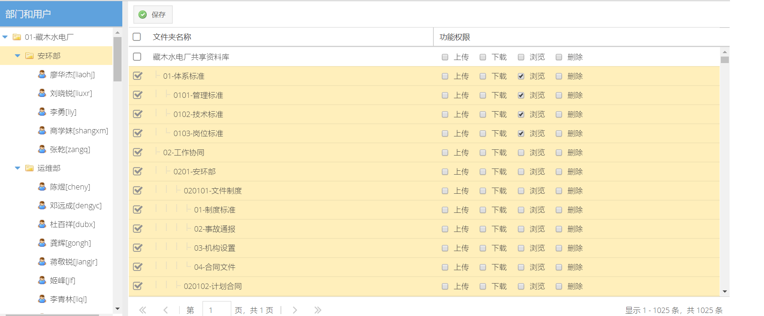
Task: Enable 上传 permission for 020102-计划合同
Action: (x=445, y=286)
